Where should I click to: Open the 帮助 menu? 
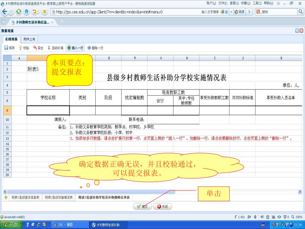pos(268,3)
